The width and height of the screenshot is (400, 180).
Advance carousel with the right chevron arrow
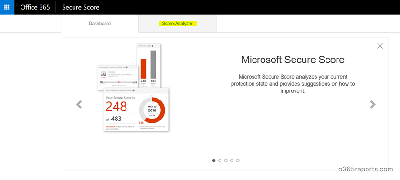pos(373,104)
